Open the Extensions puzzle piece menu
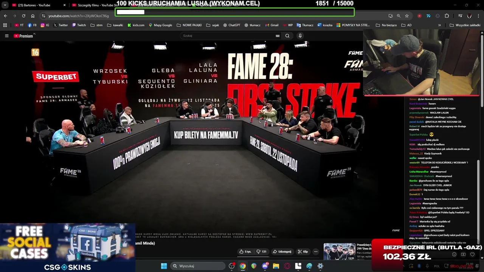484x272 pixels. (447, 16)
